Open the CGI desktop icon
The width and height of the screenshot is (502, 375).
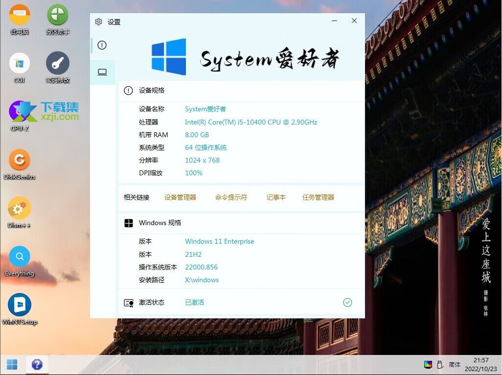pyautogui.click(x=20, y=64)
